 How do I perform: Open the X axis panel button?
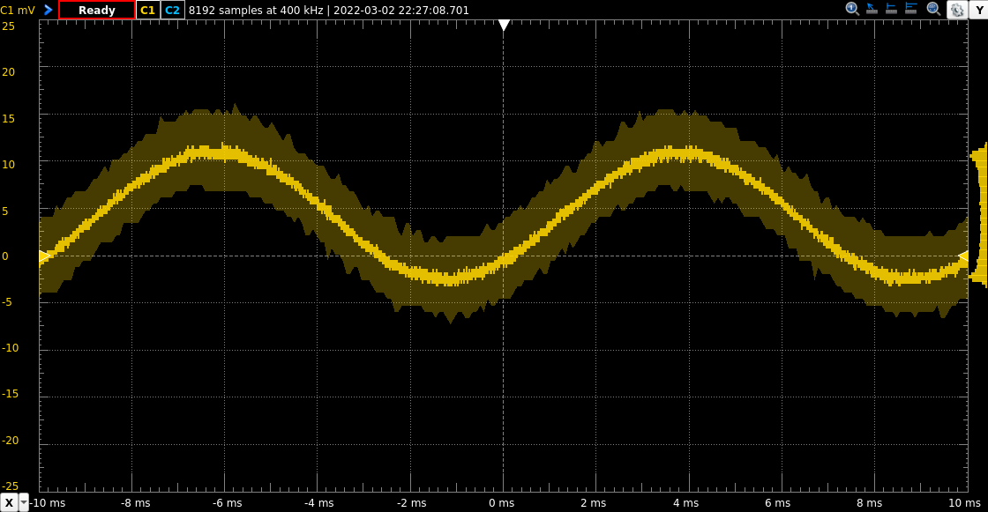(x=9, y=502)
